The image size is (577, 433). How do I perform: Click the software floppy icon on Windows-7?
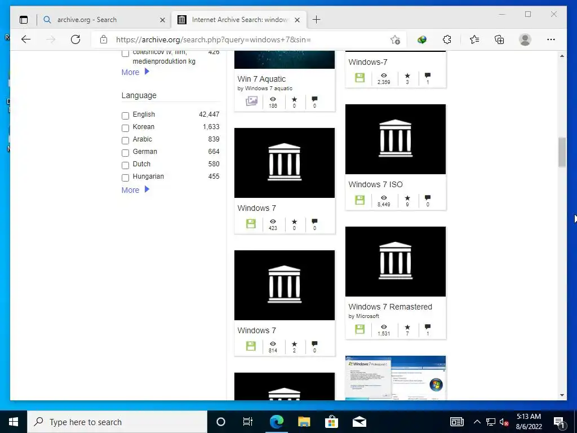pos(360,78)
